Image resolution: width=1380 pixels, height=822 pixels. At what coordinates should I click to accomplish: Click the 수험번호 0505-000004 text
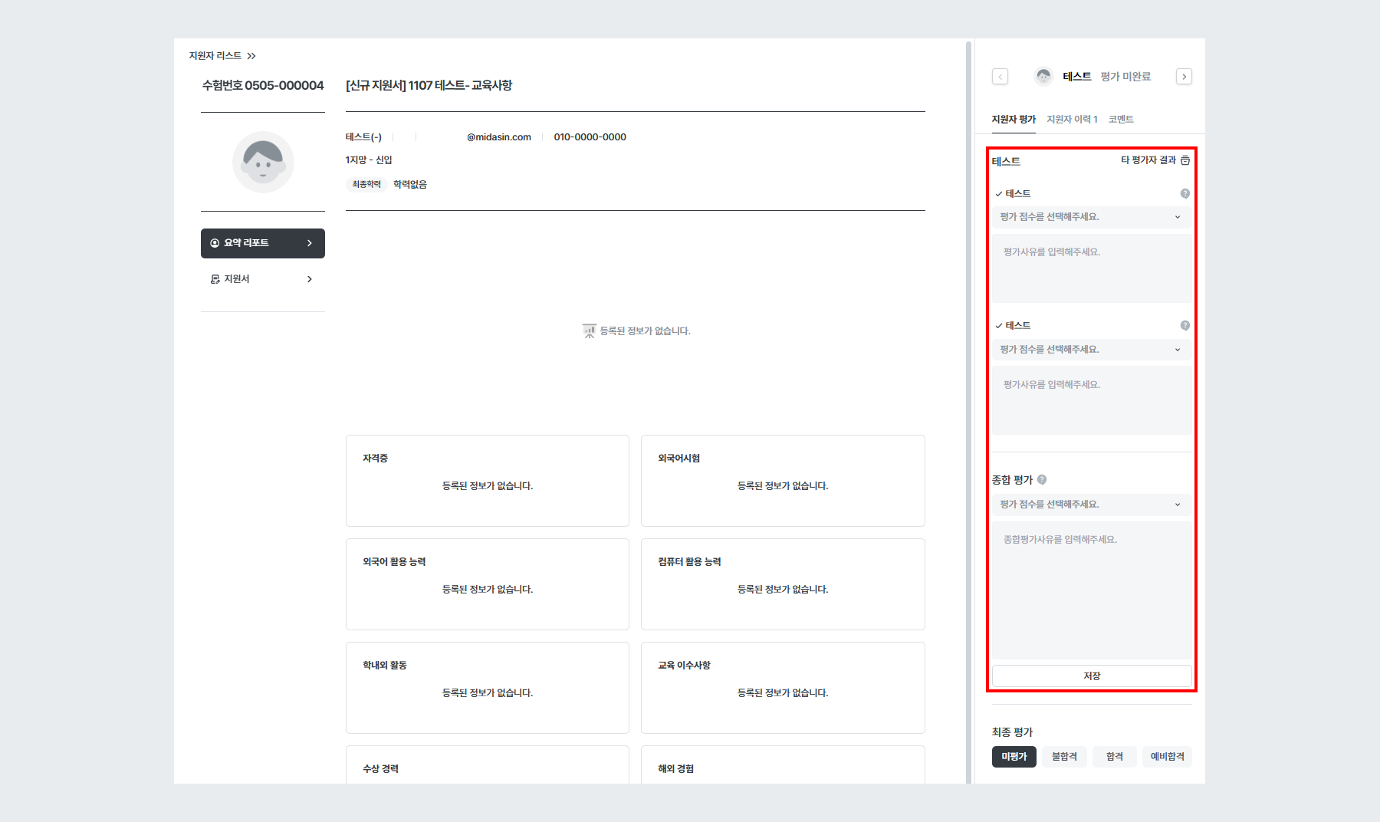263,86
